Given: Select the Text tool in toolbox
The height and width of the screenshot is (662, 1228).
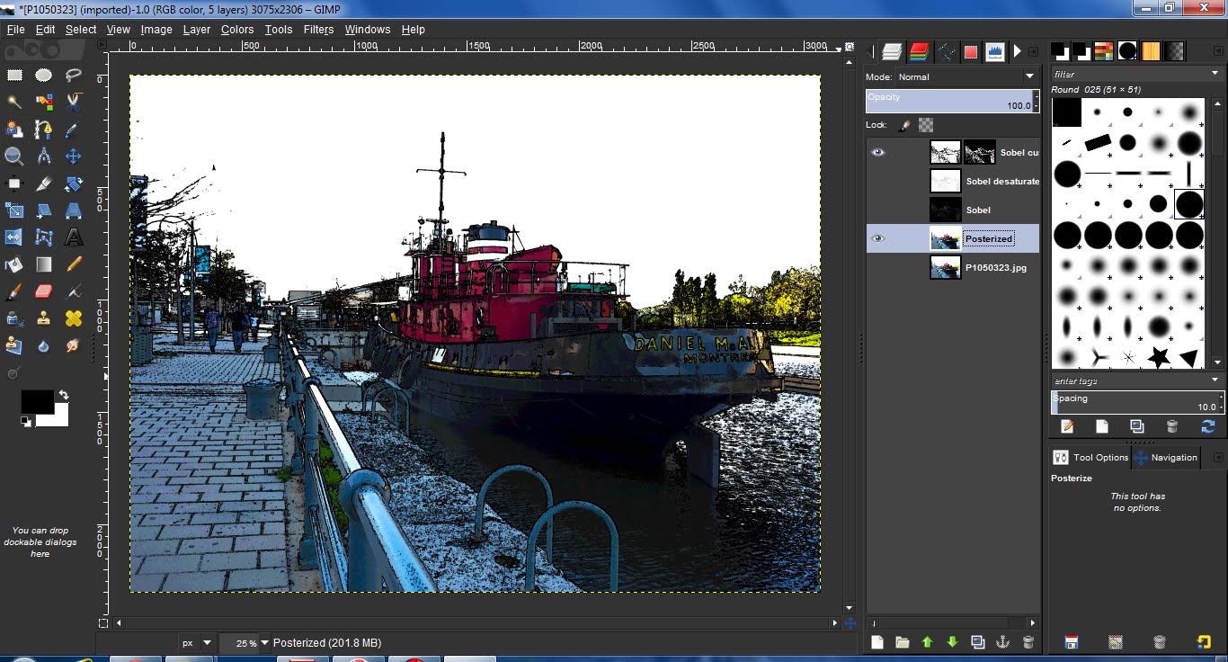Looking at the screenshot, I should (x=74, y=237).
